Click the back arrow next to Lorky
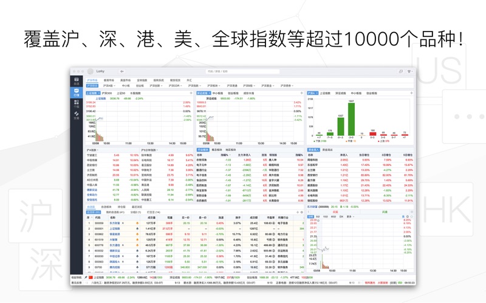 [122, 72]
